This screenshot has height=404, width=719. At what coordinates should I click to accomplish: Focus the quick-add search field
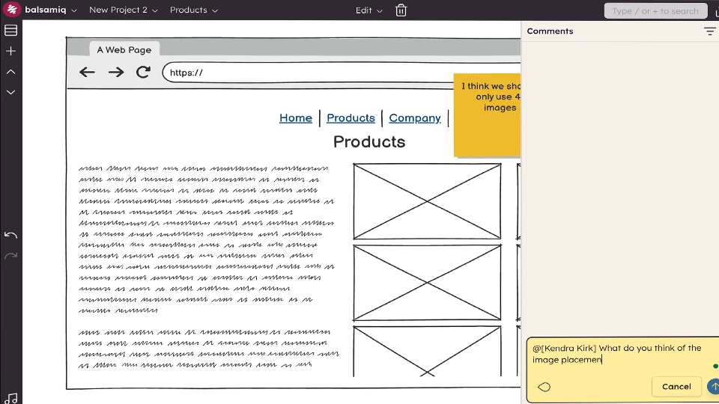[655, 11]
